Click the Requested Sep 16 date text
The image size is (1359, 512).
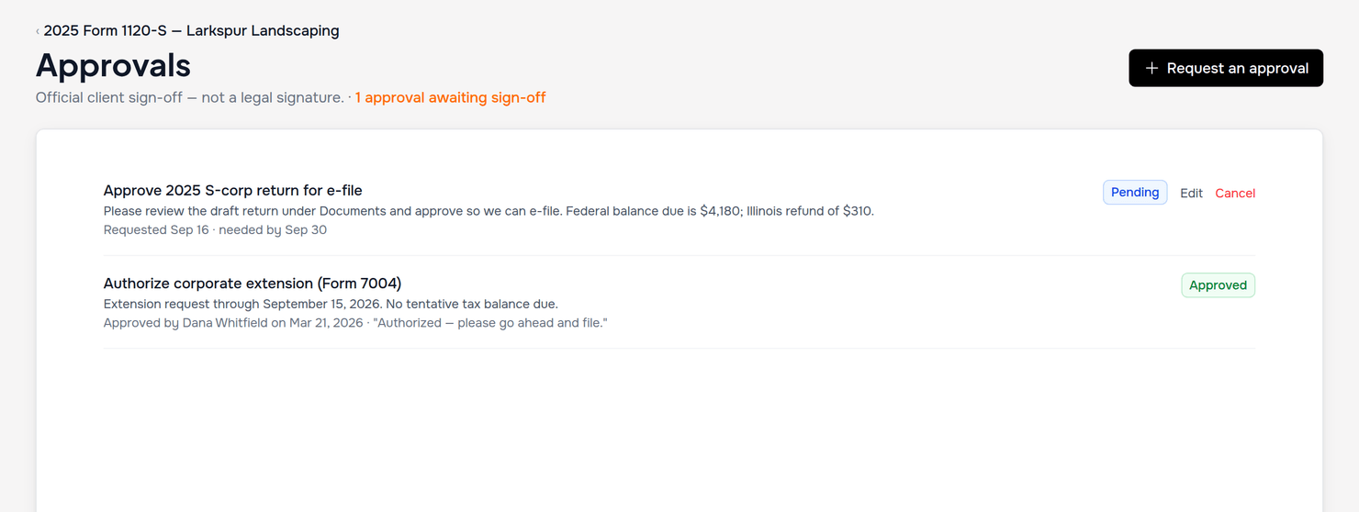pos(156,229)
